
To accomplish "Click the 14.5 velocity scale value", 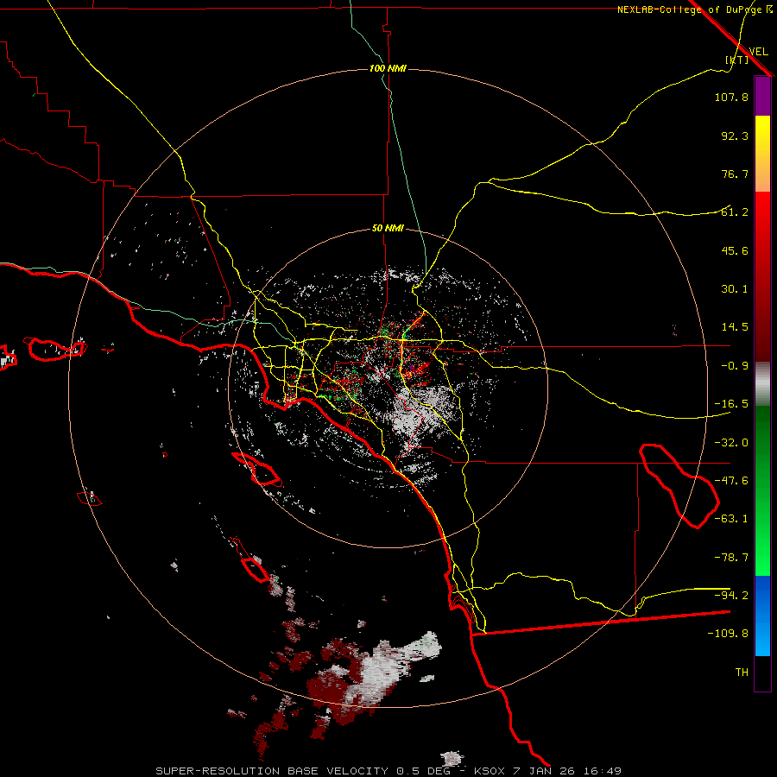I will [x=735, y=327].
